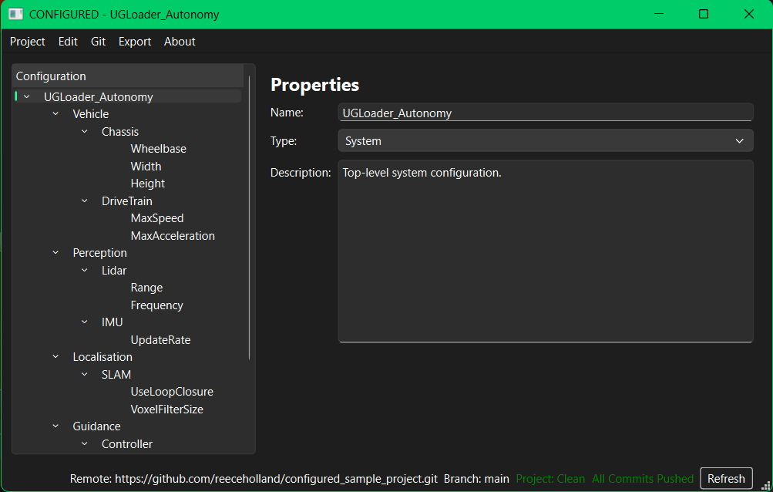Click the window resize grip icon

coord(765,487)
